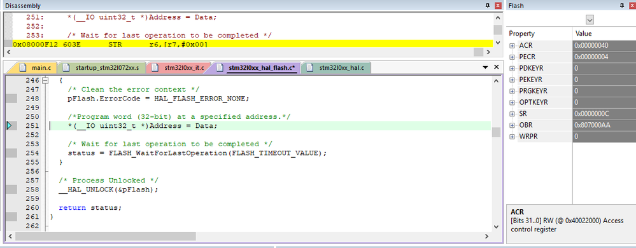Expand the PRGKEYR register
The width and height of the screenshot is (636, 248).
(512, 91)
